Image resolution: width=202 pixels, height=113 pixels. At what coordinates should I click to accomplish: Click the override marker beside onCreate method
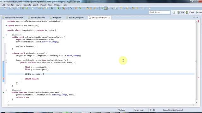(x=3, y=37)
